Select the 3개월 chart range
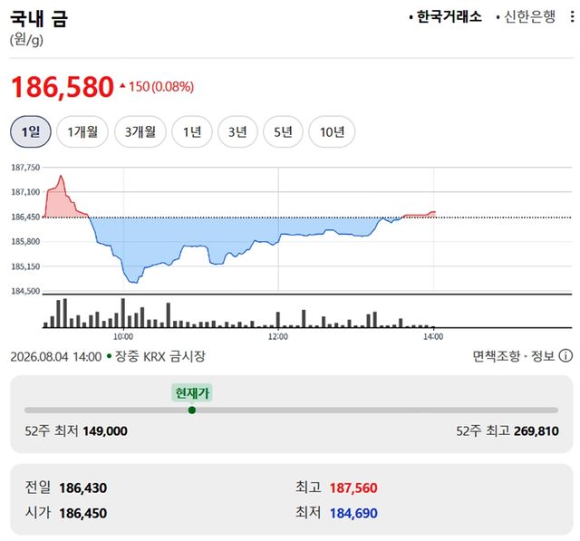This screenshot has width=580, height=541. 140,131
